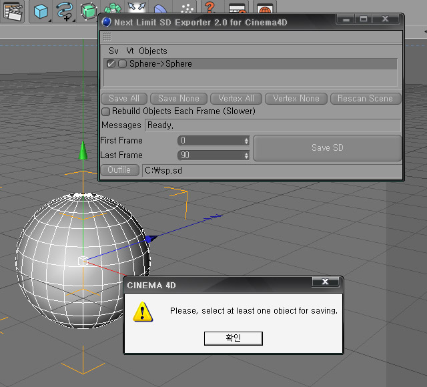Click the Next Limit blue sphere title icon
427x387 pixels.
pos(106,22)
